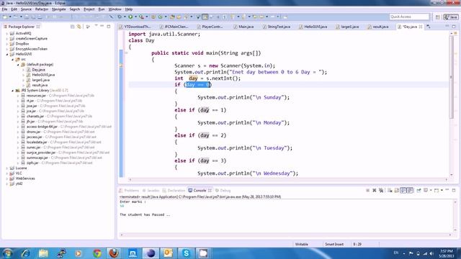461x259 pixels.
Task: Click the Java perspective button
Action: pyautogui.click(x=451, y=17)
